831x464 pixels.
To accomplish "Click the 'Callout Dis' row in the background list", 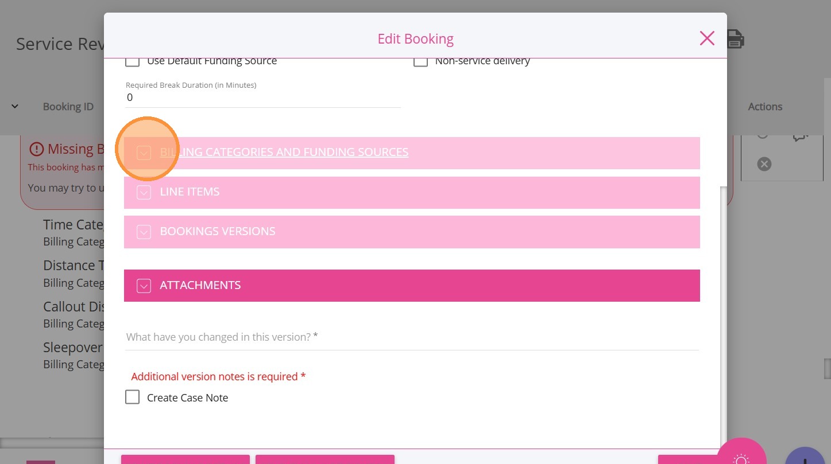I will point(74,306).
